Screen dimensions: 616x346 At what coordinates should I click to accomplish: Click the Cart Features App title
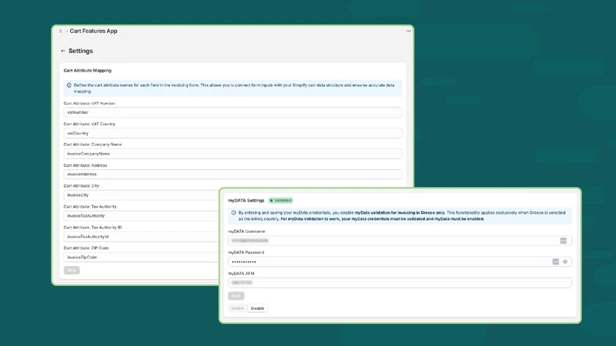(x=93, y=31)
